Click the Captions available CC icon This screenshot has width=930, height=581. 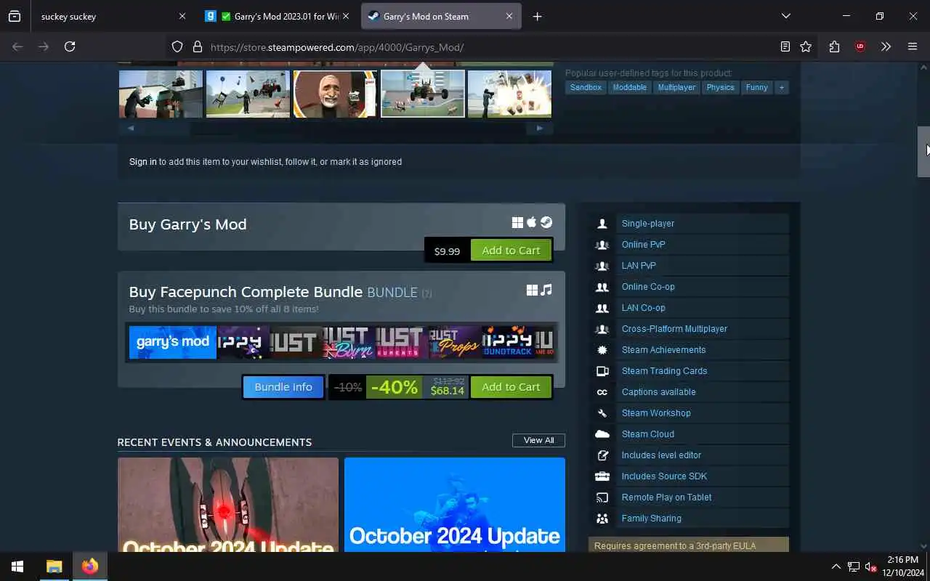[x=602, y=392]
